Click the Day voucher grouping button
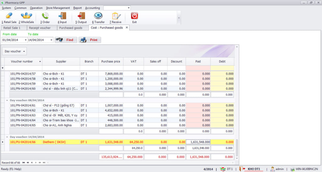Screen dimensions: 322x172 [14, 51]
